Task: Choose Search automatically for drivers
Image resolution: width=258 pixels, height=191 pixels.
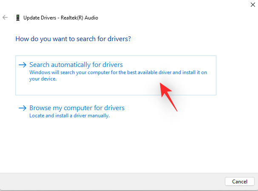Action: click(x=116, y=75)
